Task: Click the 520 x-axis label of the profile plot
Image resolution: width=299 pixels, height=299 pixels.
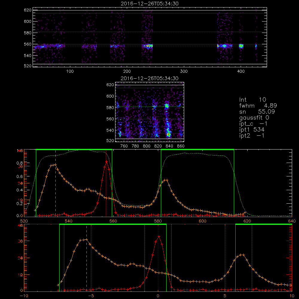Action: [x=24, y=221]
